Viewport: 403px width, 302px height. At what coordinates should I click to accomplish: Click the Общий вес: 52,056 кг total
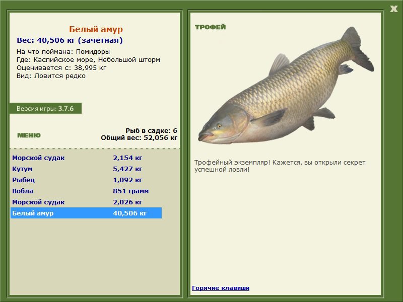pos(139,138)
